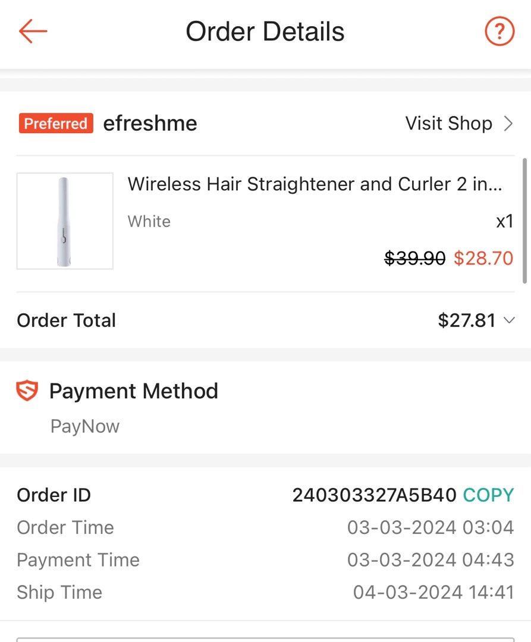The width and height of the screenshot is (531, 642).
Task: Tap the discounted price $28.70
Action: click(483, 259)
